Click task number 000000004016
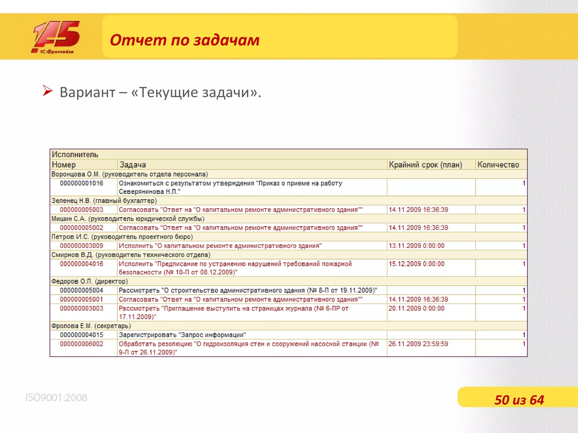578x433 pixels. pyautogui.click(x=82, y=264)
